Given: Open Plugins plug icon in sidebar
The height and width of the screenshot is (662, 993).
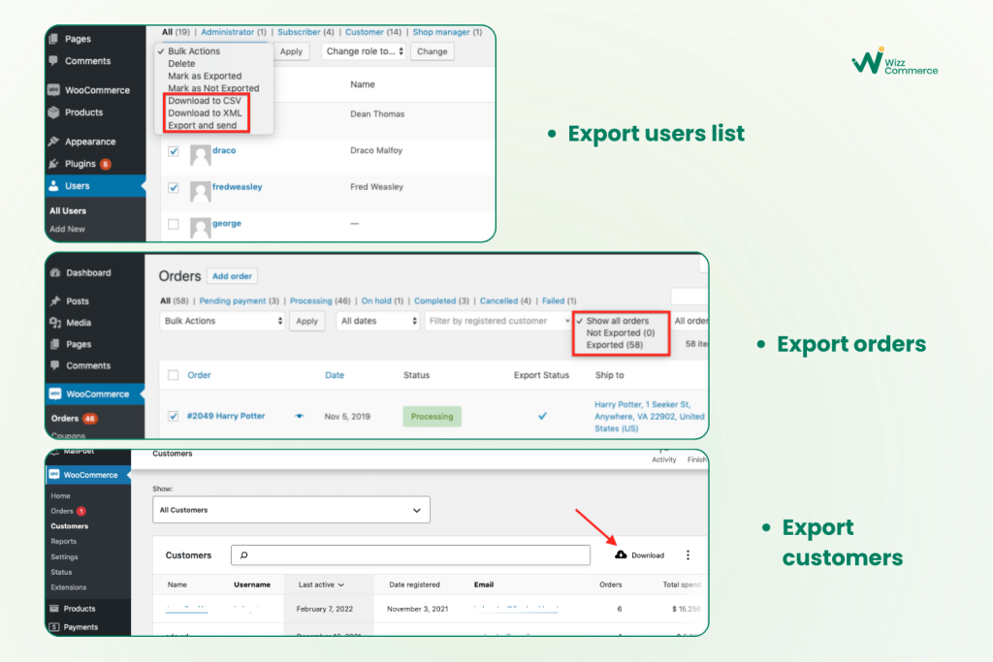Looking at the screenshot, I should 54,163.
